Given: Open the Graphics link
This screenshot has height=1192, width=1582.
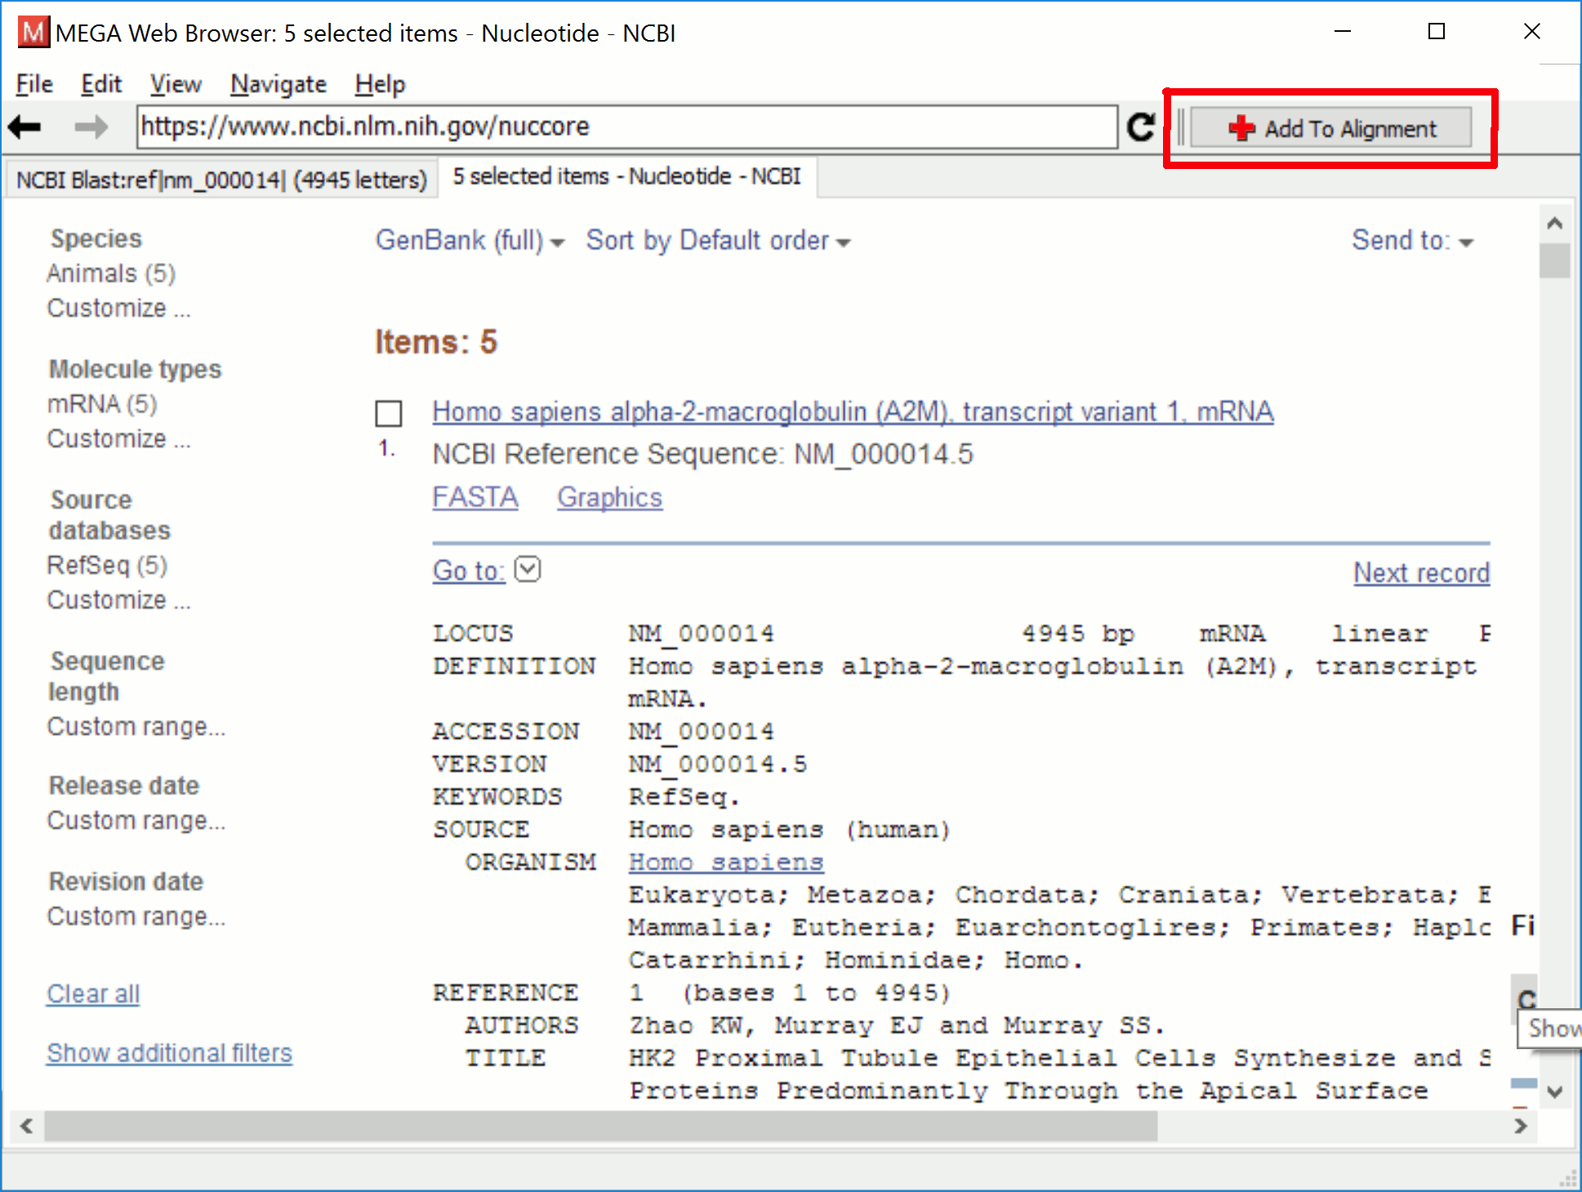Looking at the screenshot, I should 610,497.
